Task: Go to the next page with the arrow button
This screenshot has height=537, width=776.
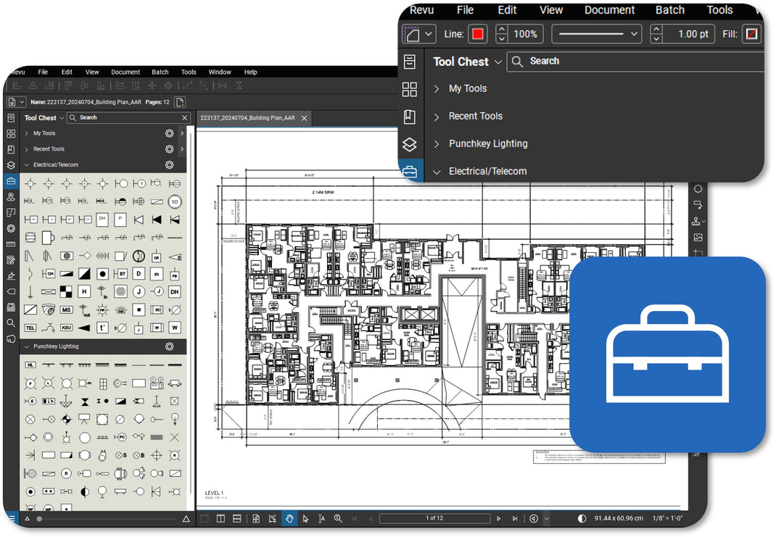Action: tap(499, 519)
